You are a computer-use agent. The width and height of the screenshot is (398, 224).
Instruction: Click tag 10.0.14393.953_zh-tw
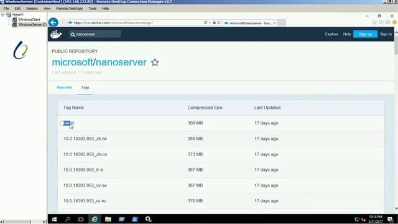click(x=85, y=139)
